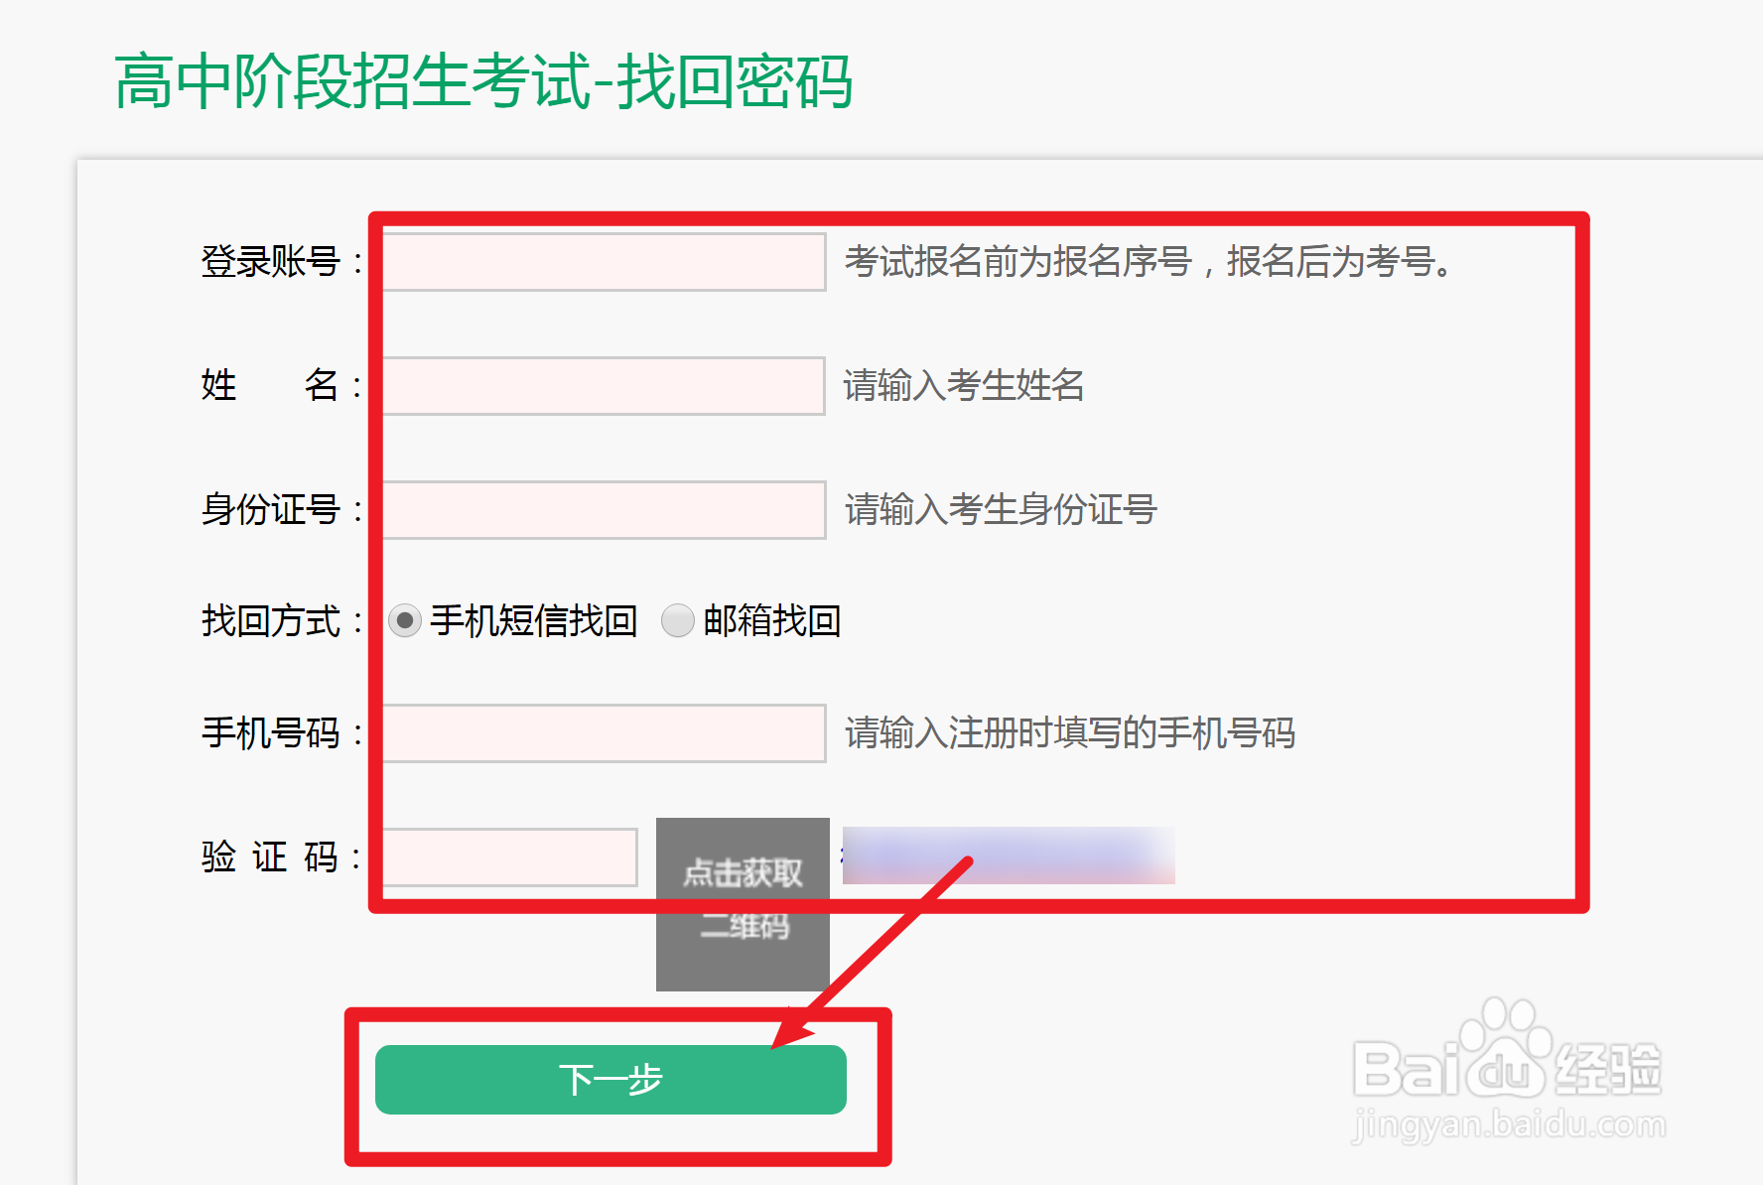The height and width of the screenshot is (1185, 1763).
Task: Click the jingyan.baidu.com watermark text
Action: pos(1508,1125)
